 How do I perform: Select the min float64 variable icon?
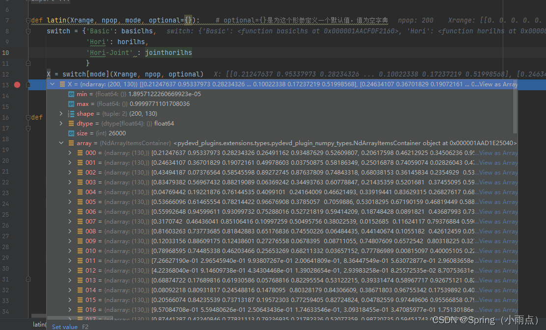pyautogui.click(x=71, y=94)
